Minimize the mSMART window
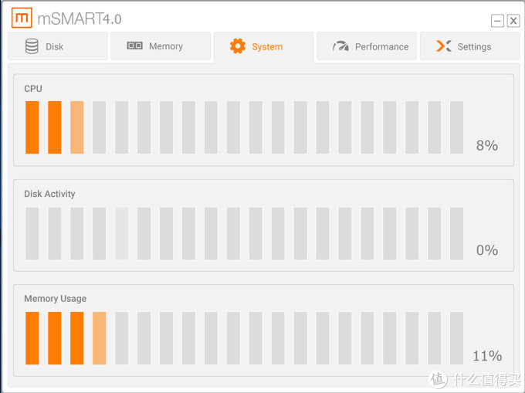525x393 pixels. click(497, 21)
